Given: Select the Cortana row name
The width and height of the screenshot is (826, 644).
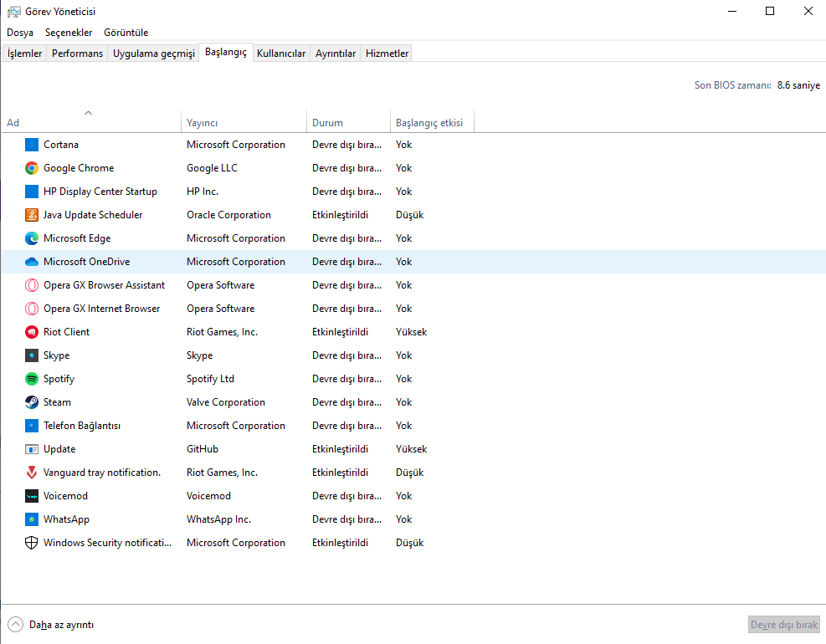Looking at the screenshot, I should (x=61, y=145).
